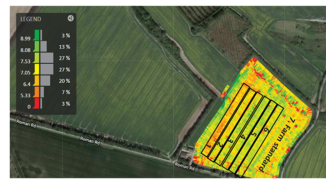Select trial strip 1 on the yield map
The height and width of the screenshot is (187, 326).
tap(226, 120)
